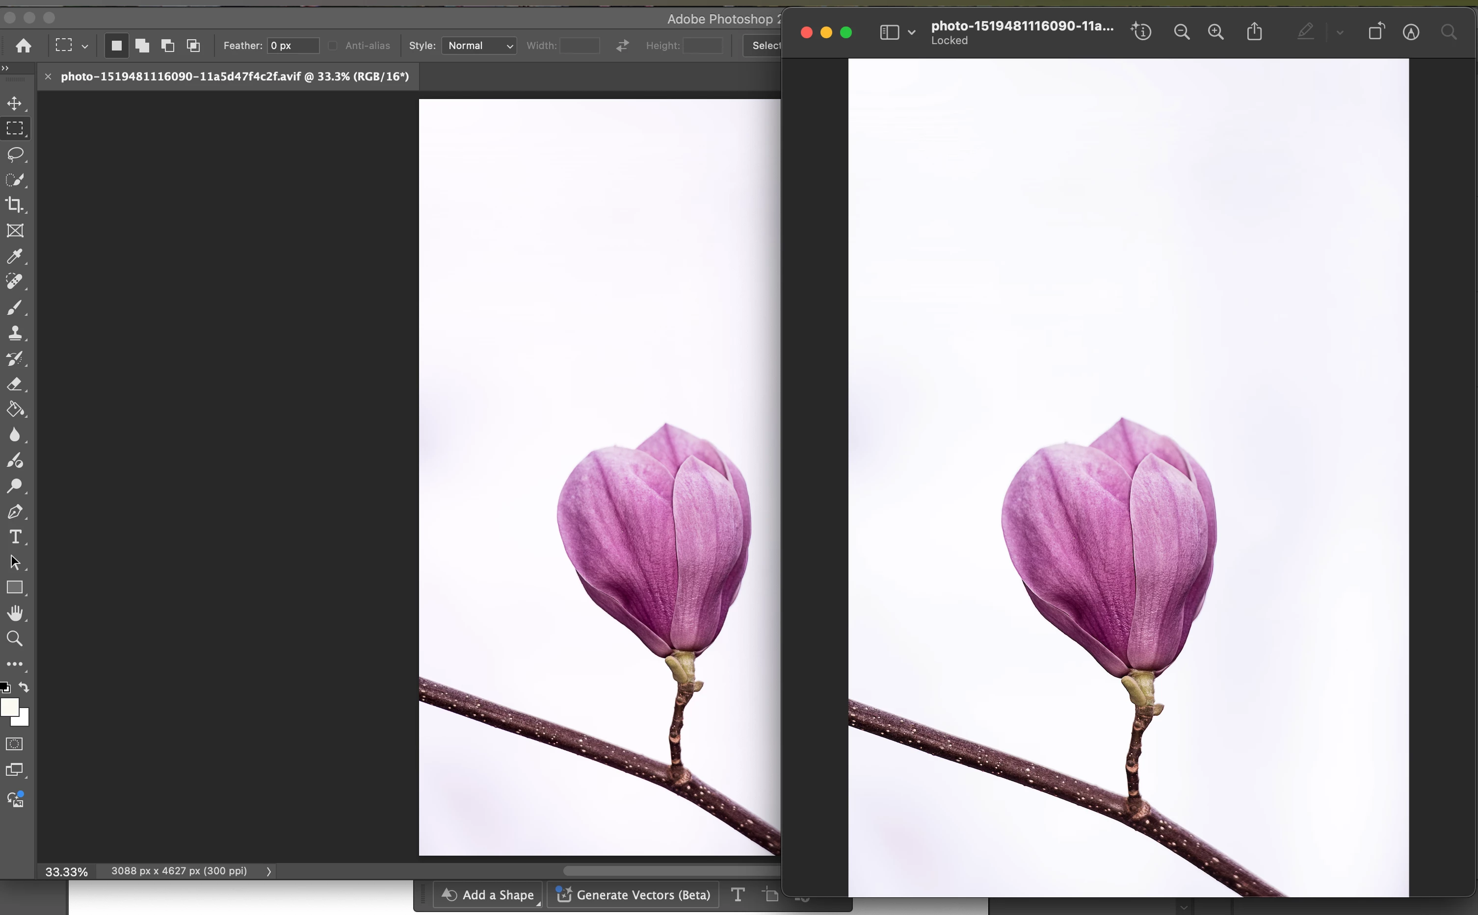Image resolution: width=1478 pixels, height=915 pixels.
Task: Open the foreground color swatch
Action: pyautogui.click(x=9, y=707)
